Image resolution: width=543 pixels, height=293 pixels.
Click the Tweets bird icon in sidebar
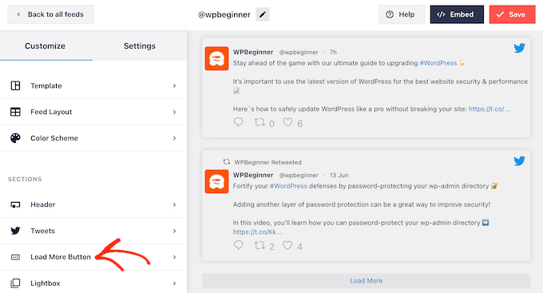[15, 231]
